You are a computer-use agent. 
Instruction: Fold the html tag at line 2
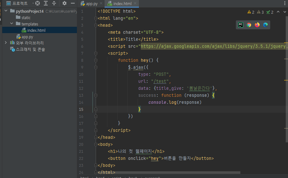point(96,18)
